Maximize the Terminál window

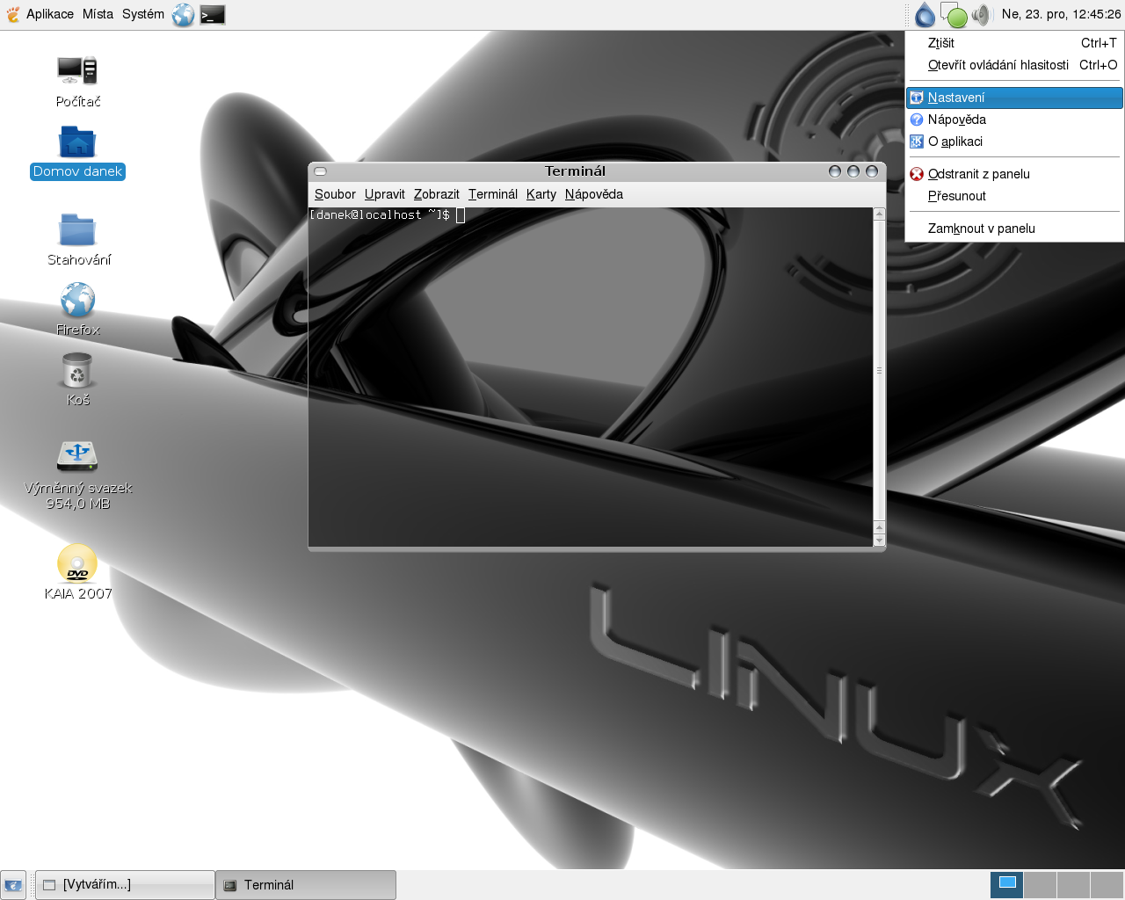pos(853,171)
